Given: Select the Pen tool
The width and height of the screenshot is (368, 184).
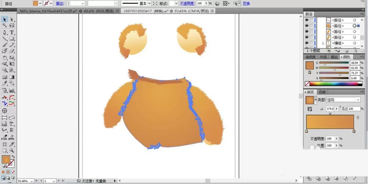Looking at the screenshot, I should pos(4,32).
